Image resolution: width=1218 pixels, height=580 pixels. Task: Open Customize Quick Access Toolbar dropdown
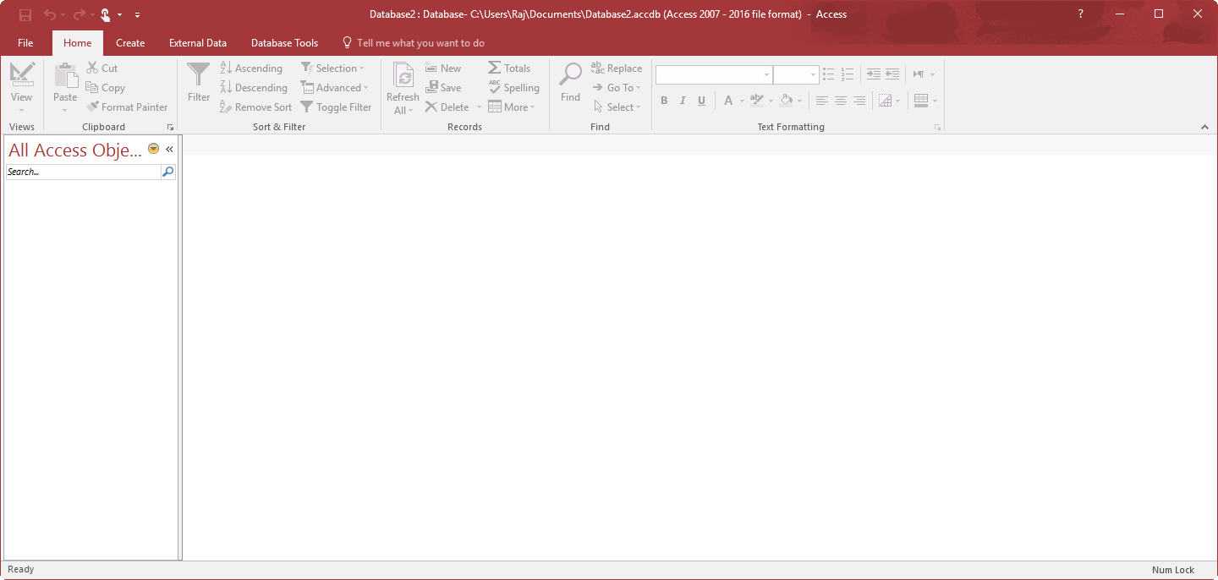click(138, 14)
